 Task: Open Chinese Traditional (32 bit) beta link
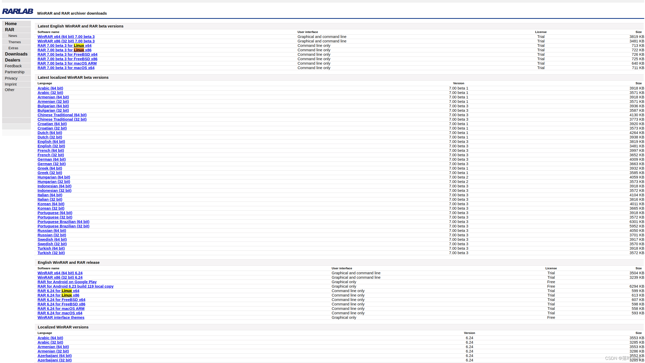(x=62, y=119)
